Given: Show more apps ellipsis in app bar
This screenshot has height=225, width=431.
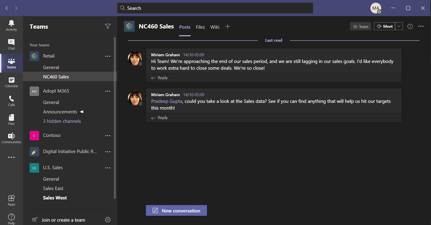Looking at the screenshot, I should (x=11, y=157).
